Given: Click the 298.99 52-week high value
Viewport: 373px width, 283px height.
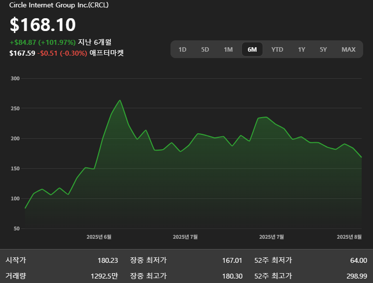Looking at the screenshot, I should (357, 276).
